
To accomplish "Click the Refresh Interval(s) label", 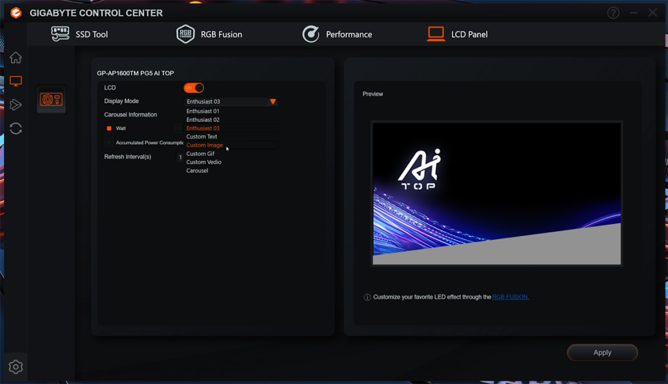I will (x=127, y=156).
